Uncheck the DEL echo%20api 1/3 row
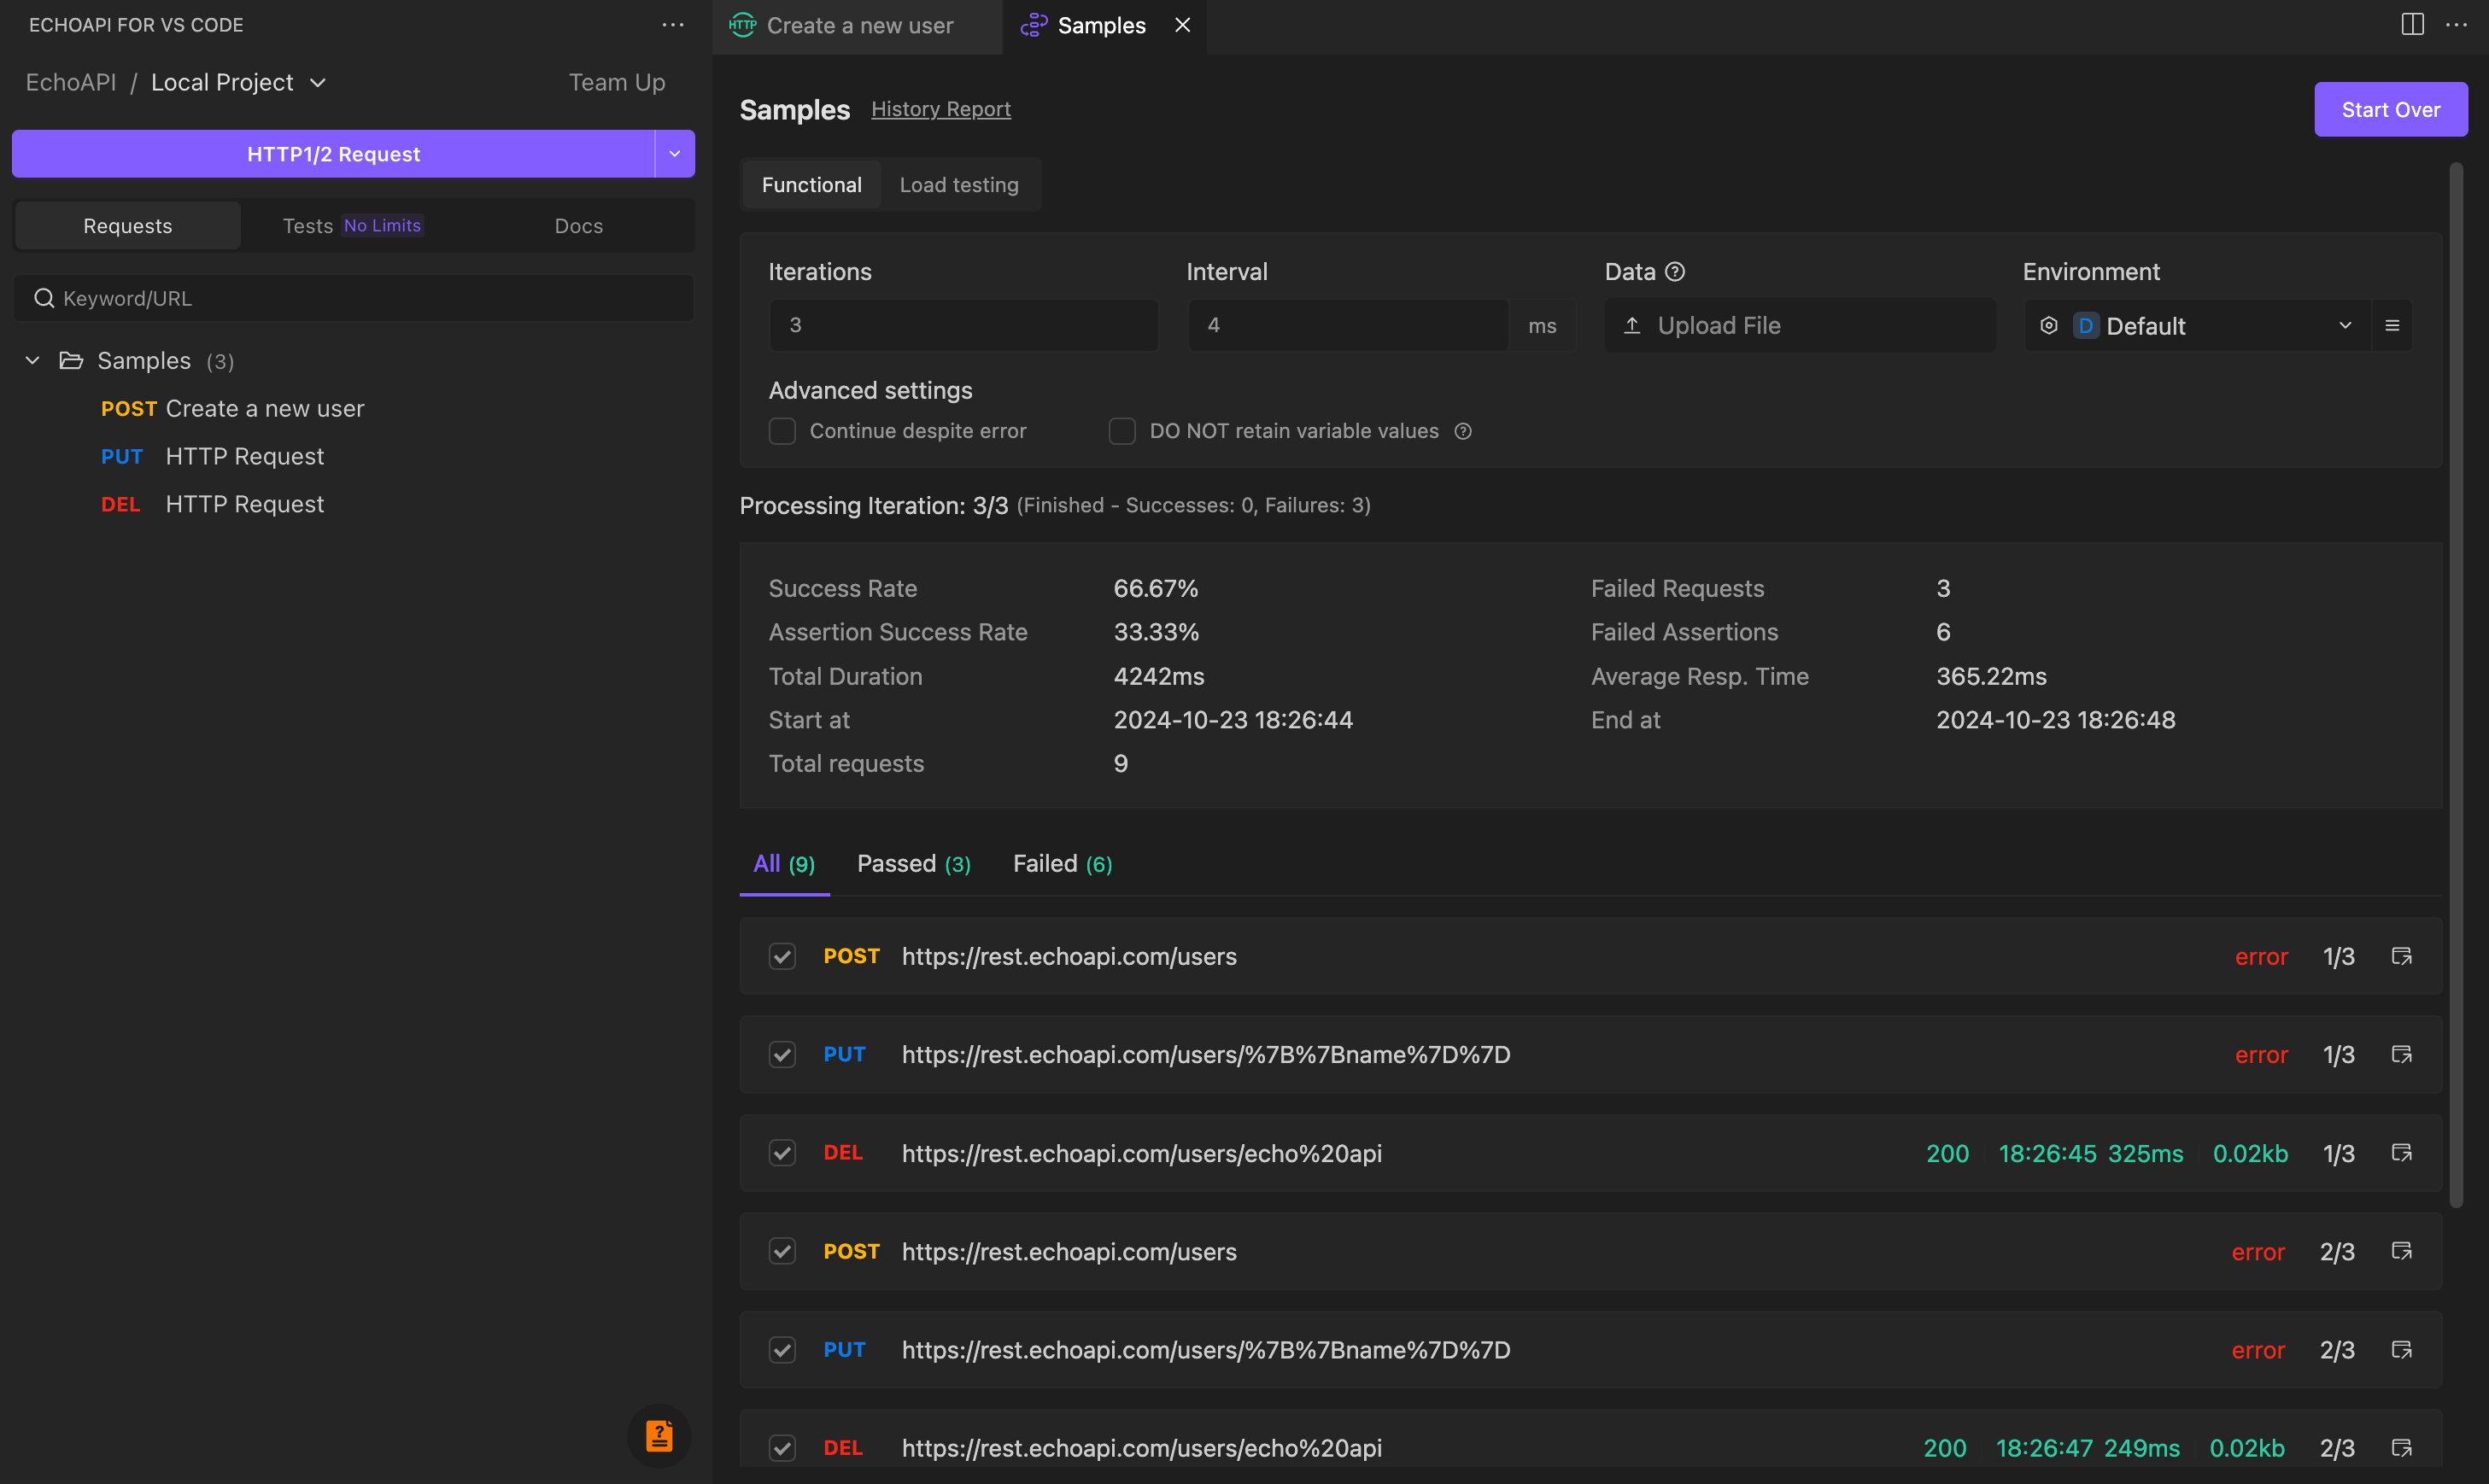Screen dimensions: 2489x1484 782,1153
